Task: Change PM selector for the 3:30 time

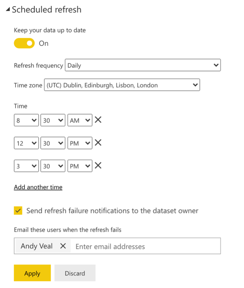Action: pyautogui.click(x=80, y=166)
